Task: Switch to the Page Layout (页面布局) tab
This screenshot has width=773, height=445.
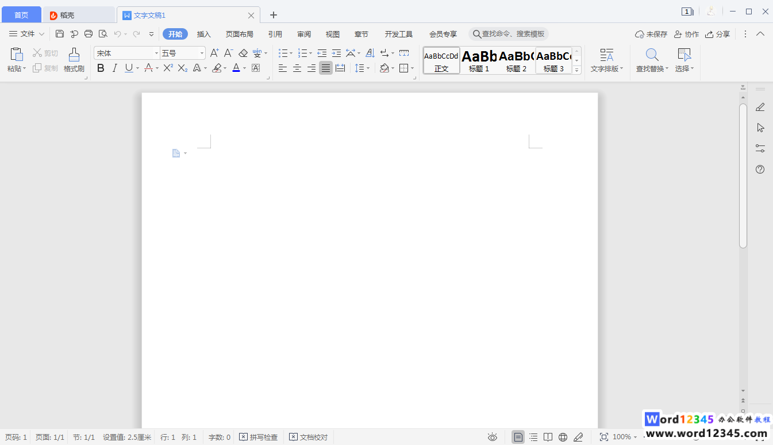Action: [x=239, y=34]
